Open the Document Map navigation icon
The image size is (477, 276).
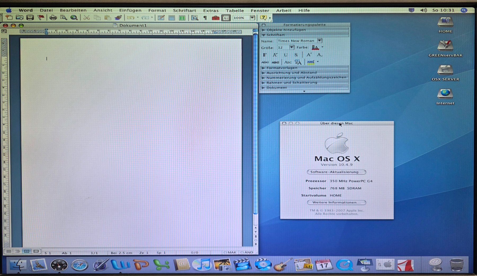195,18
